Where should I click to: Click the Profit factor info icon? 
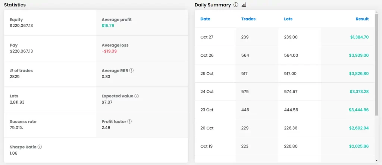click(x=129, y=121)
